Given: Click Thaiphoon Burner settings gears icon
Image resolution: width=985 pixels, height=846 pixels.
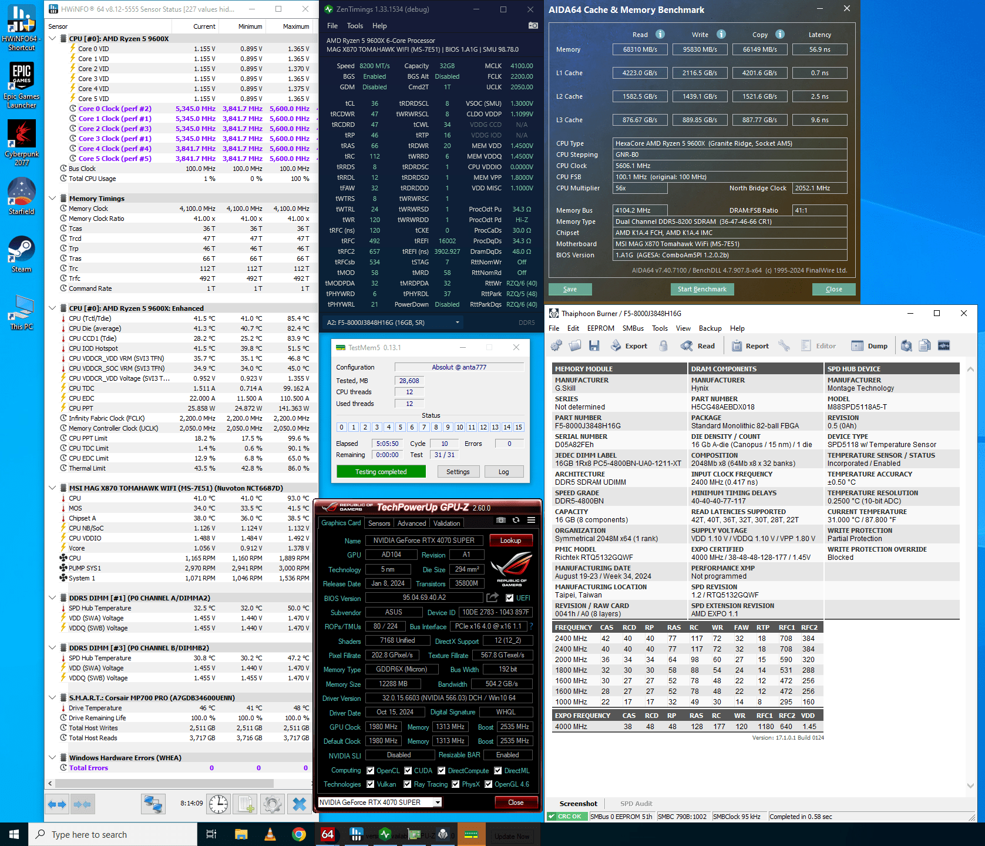Looking at the screenshot, I should pyautogui.click(x=556, y=346).
